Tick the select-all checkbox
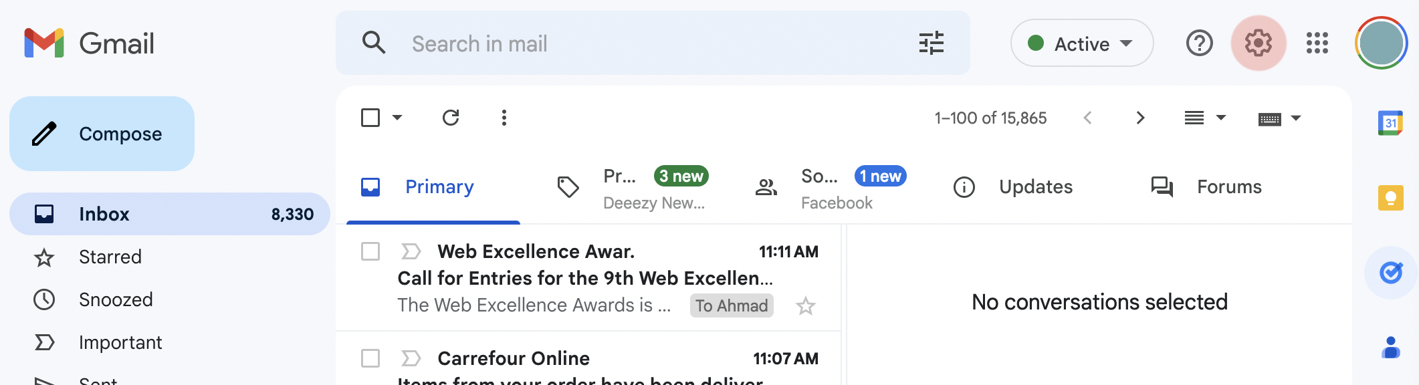1419x385 pixels. pyautogui.click(x=370, y=118)
